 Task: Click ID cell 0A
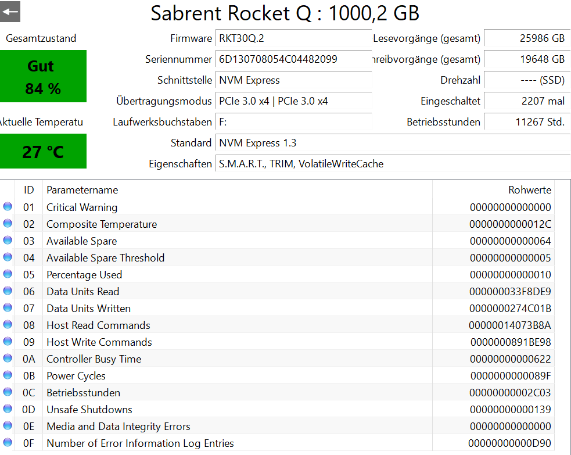[29, 359]
